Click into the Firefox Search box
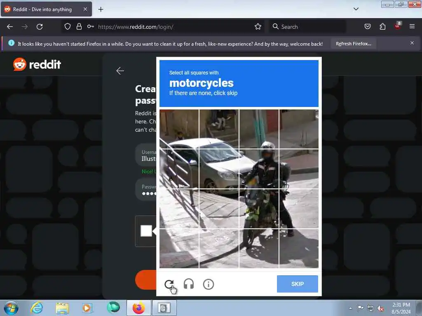This screenshot has width=422, height=316. [307, 27]
